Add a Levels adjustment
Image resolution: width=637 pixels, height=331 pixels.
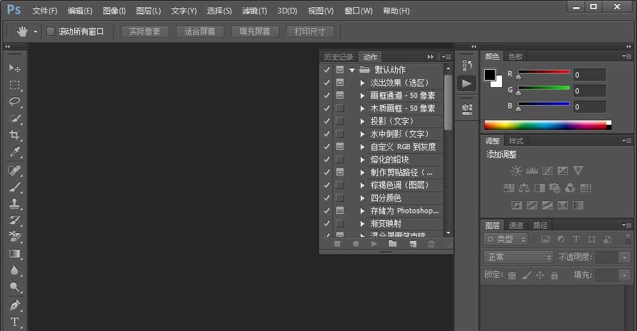531,171
